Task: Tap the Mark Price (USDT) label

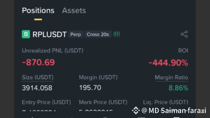Action: click(103, 102)
